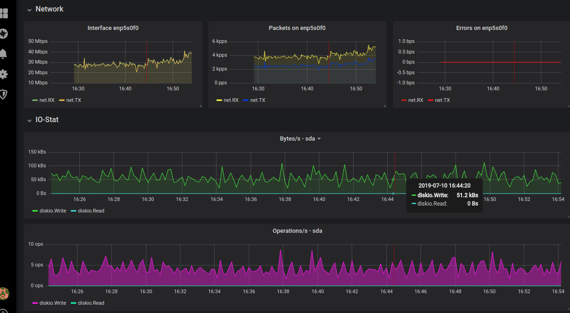Image resolution: width=570 pixels, height=313 pixels.
Task: Click the net.RX legend label in Errors panel
Action: coord(416,100)
